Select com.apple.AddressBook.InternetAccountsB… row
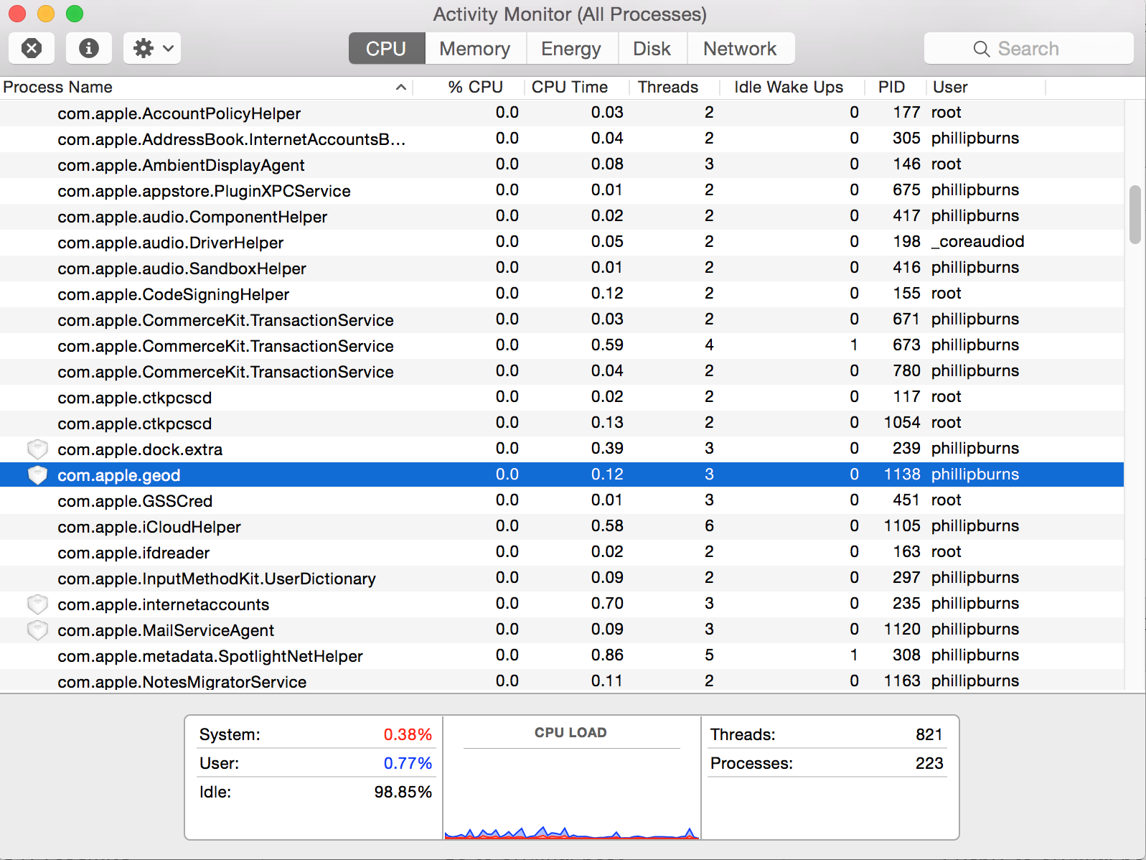The height and width of the screenshot is (860, 1146). 562,139
